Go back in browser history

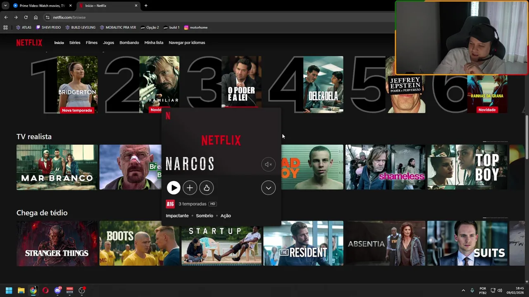coord(6,17)
